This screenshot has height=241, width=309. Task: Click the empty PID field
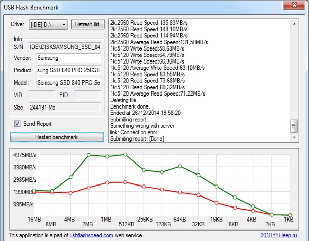click(87, 95)
